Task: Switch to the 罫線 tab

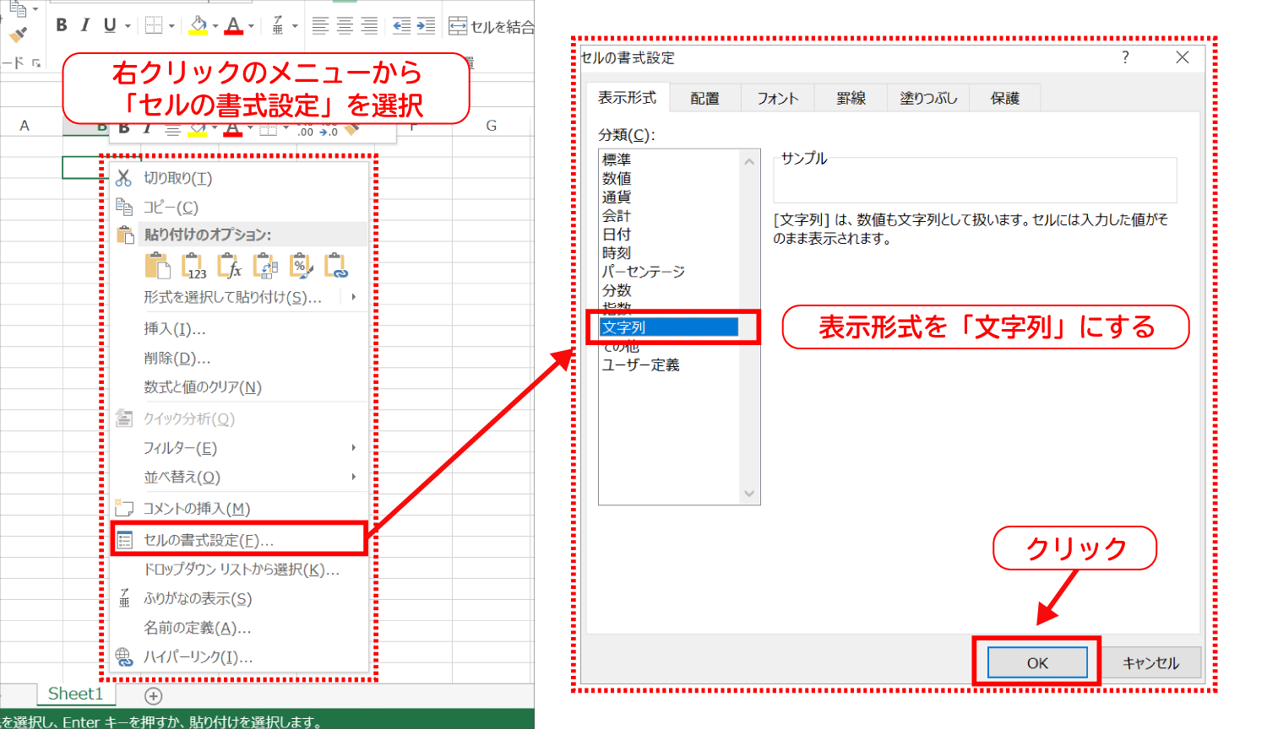Action: coord(851,98)
